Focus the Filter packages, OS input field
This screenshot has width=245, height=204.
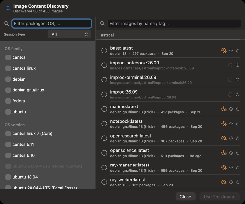point(52,23)
